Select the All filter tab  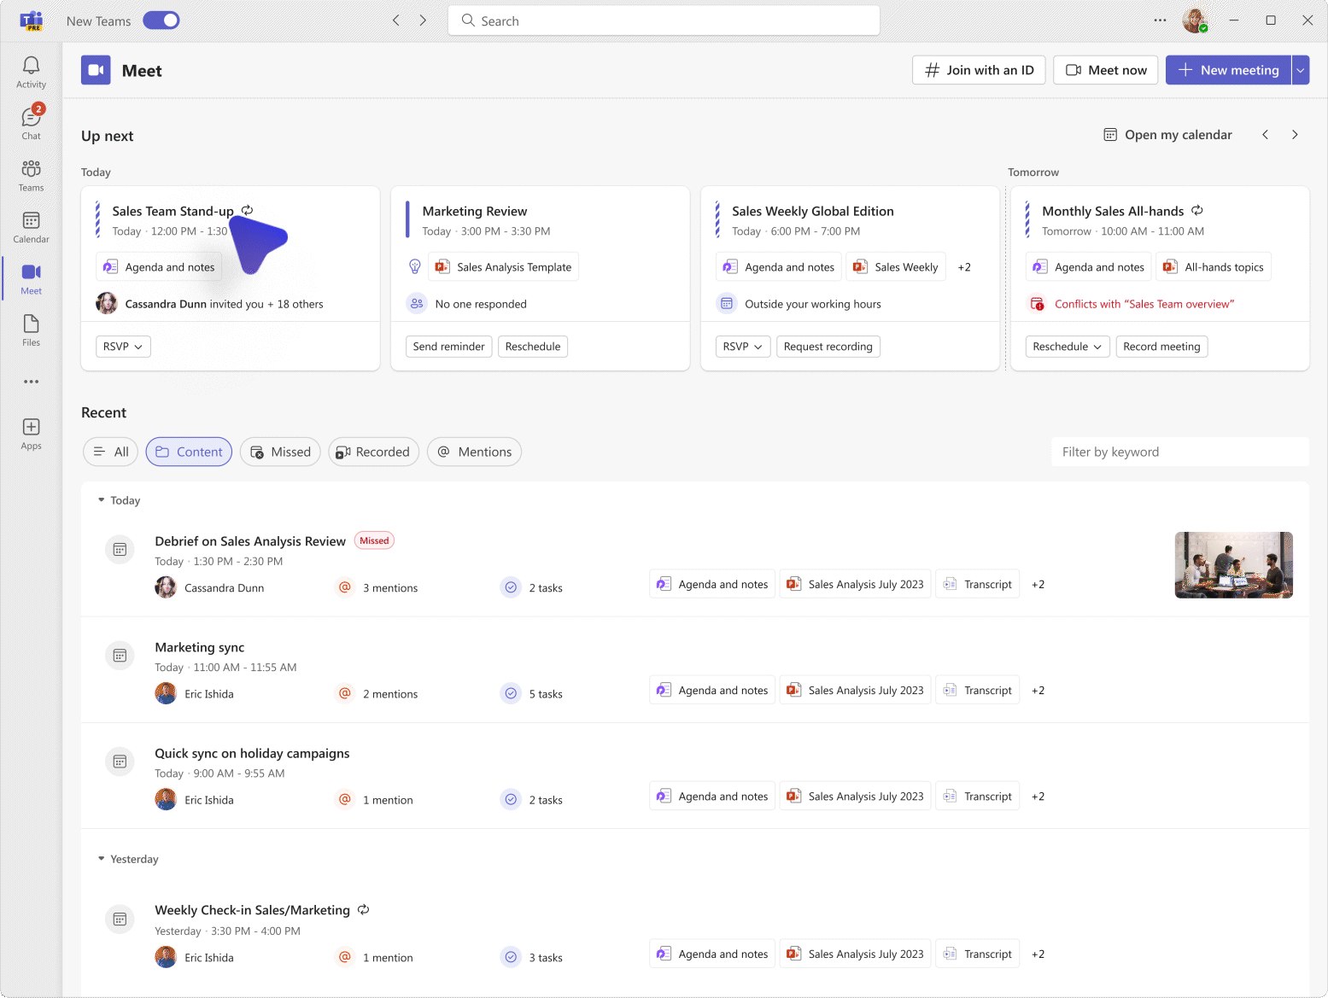click(x=110, y=452)
